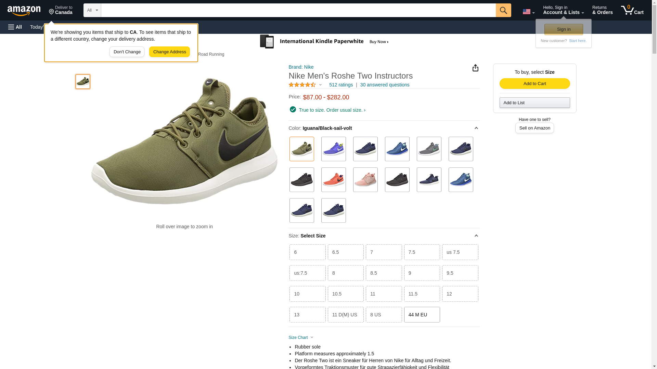Open the All hamburger menu

(15, 27)
